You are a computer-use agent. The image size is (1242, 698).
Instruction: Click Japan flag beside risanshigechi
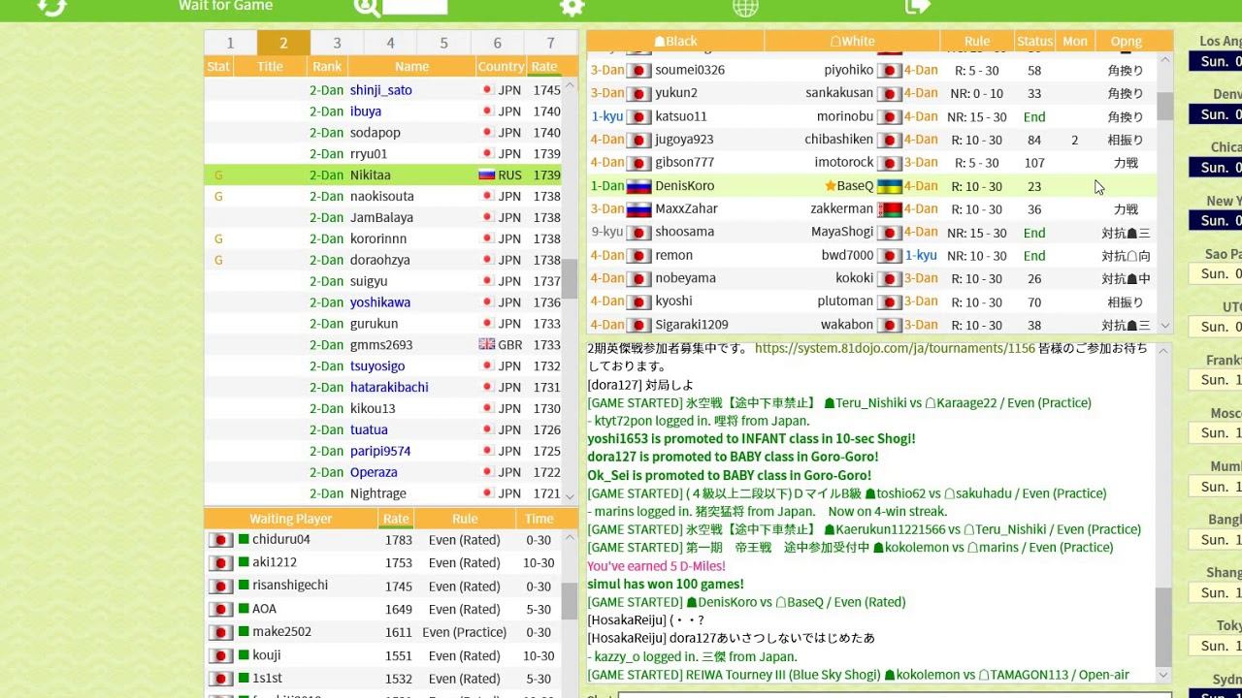coord(220,586)
